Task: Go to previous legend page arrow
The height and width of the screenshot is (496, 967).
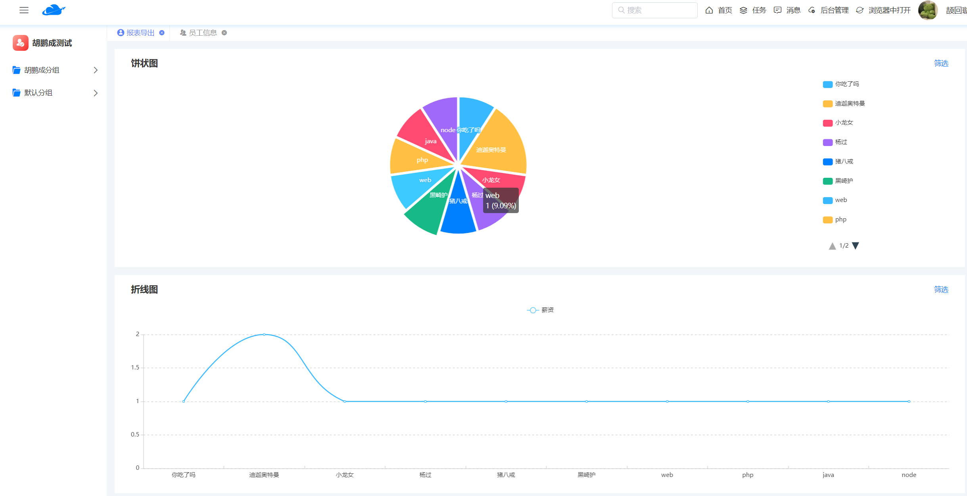Action: [832, 246]
